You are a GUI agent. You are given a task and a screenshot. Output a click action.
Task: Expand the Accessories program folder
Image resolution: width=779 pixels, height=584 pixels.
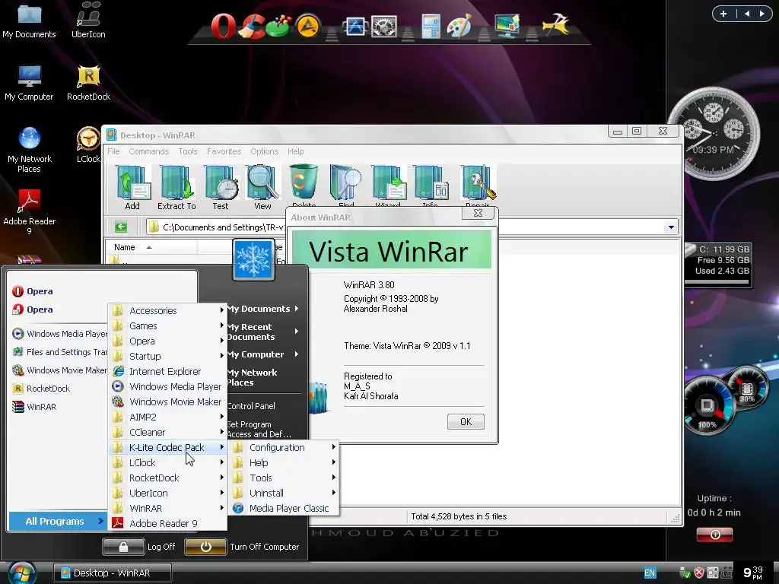168,310
